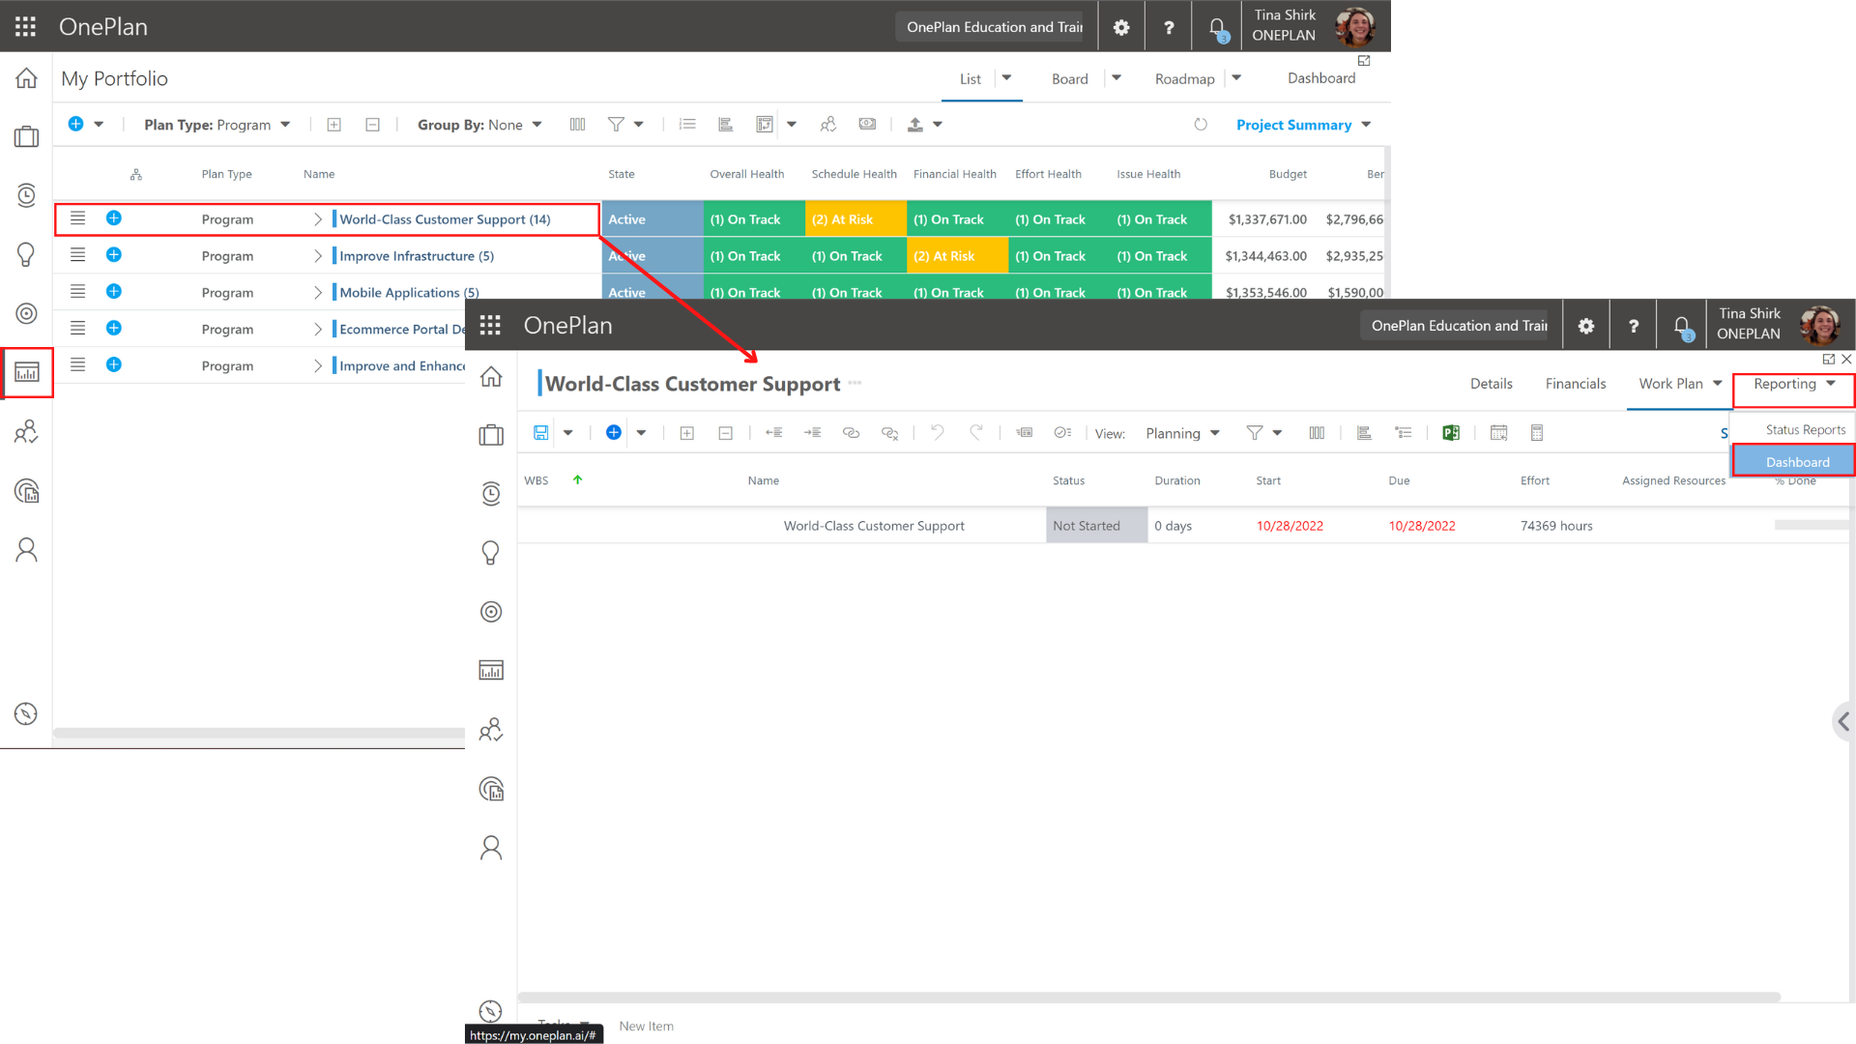Open the Reporting tab menu
The height and width of the screenshot is (1044, 1856).
[1794, 385]
